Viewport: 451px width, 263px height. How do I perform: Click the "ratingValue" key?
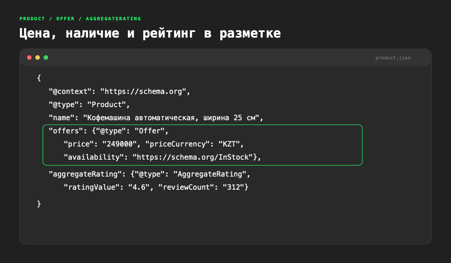click(x=91, y=187)
